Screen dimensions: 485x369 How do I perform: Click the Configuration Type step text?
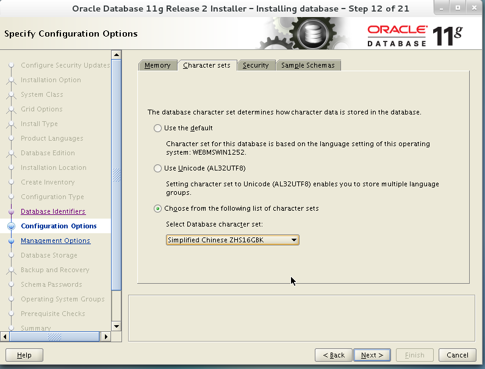[x=52, y=197]
